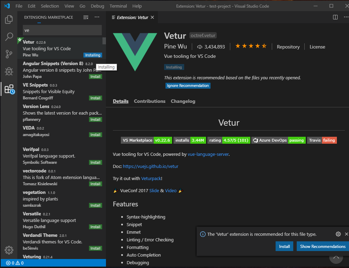Split the editor to the right
Screen dimensions: 349x268
[x=335, y=17]
